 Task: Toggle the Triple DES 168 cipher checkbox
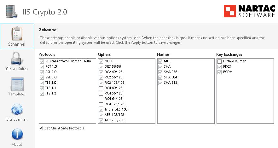[x=101, y=110]
